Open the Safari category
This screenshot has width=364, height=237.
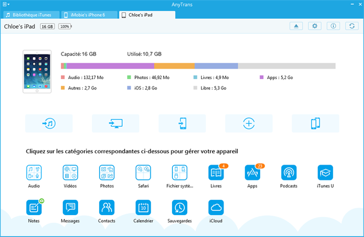(143, 172)
